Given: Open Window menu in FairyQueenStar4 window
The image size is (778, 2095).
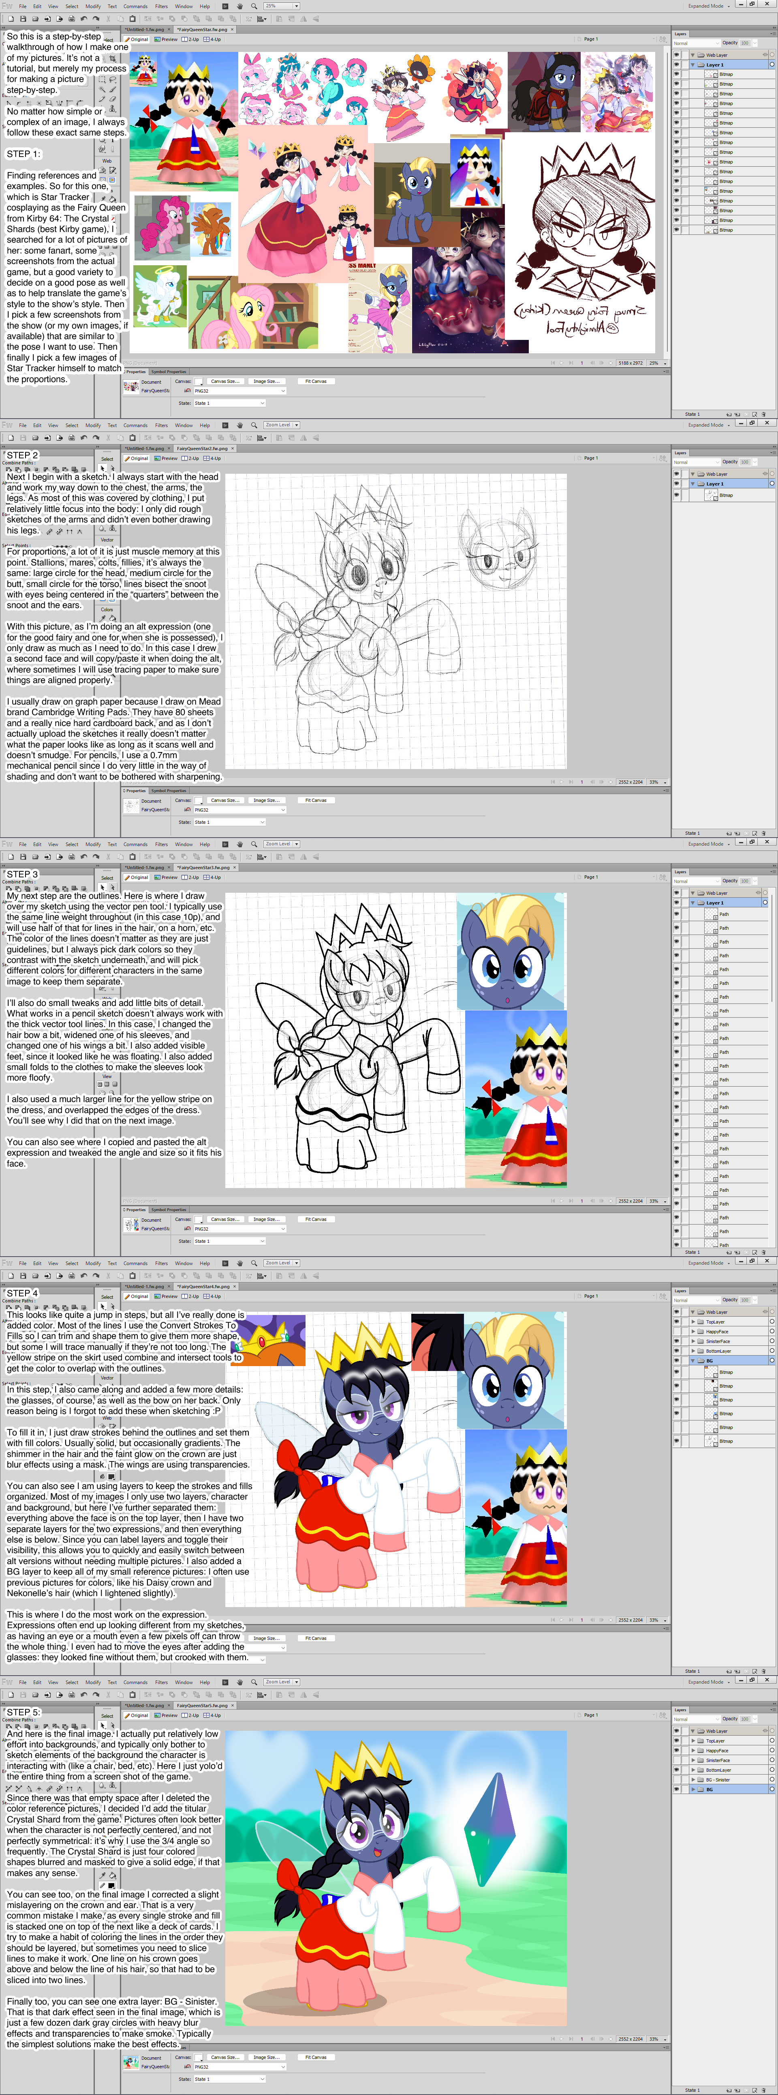Looking at the screenshot, I should click(184, 1263).
